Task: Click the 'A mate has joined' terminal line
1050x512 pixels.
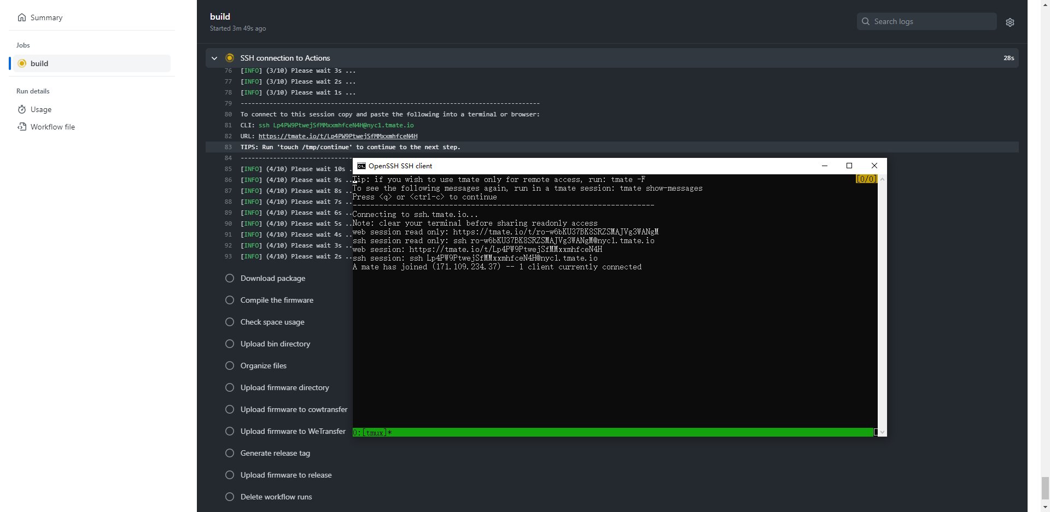Action: (497, 267)
